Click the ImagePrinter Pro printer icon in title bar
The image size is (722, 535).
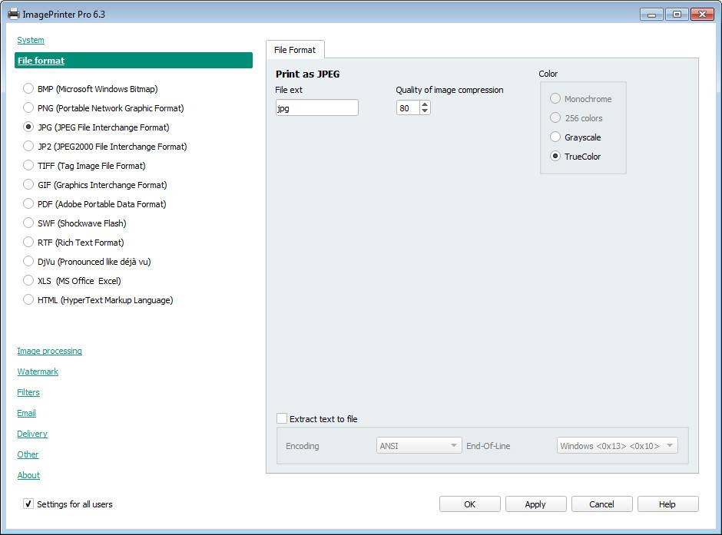pyautogui.click(x=13, y=15)
